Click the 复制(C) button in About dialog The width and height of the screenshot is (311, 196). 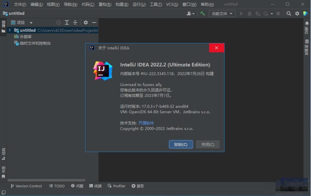click(181, 144)
